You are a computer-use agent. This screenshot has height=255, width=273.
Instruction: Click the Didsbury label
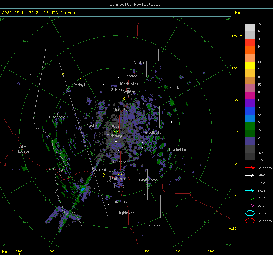pyautogui.click(x=114, y=136)
